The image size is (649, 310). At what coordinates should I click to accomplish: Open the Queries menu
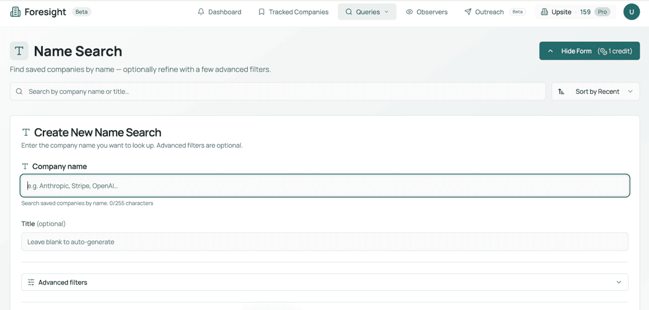point(367,12)
